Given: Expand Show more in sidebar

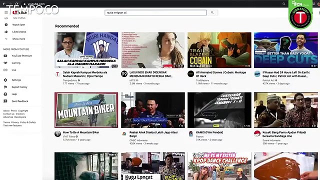Looking at the screenshot, I should [x=18, y=39].
